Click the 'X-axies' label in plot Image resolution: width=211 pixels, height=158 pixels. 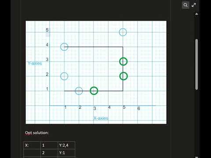(x=101, y=118)
